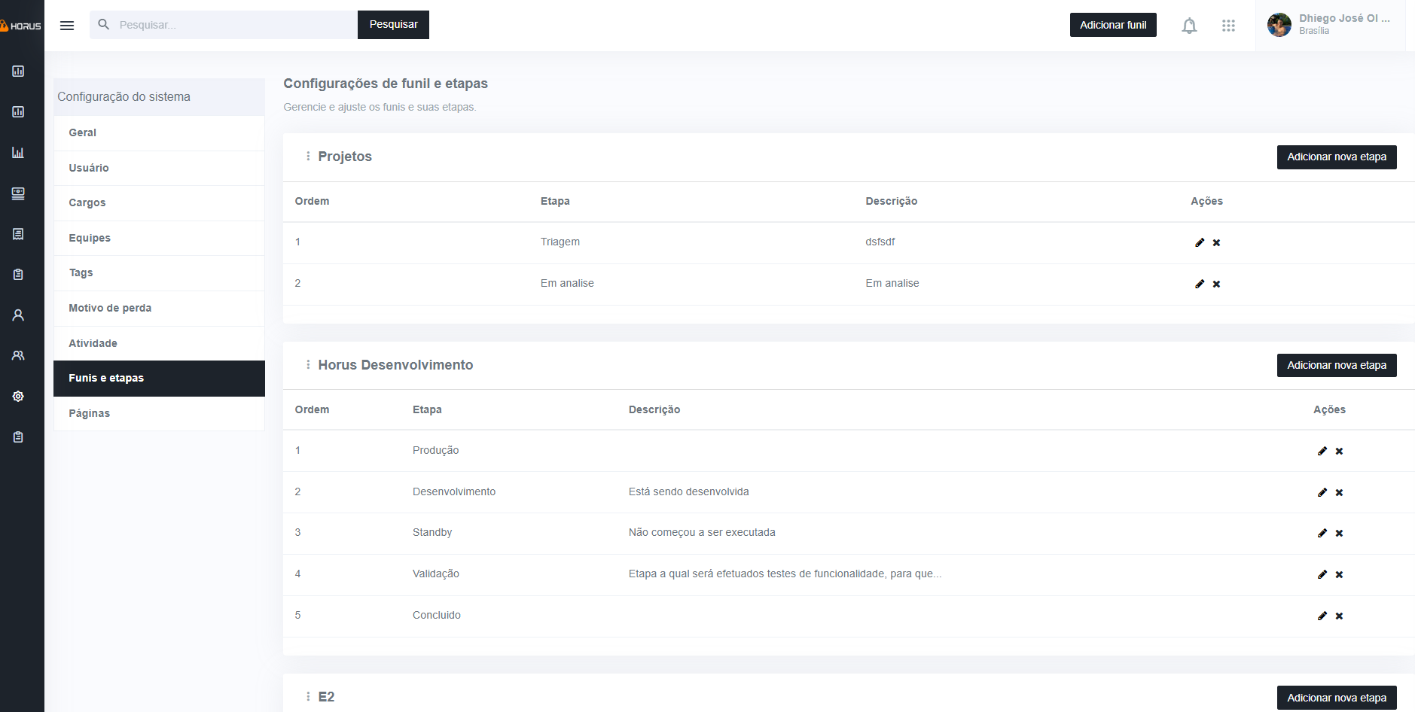
Task: Open the apps grid icon
Action: pyautogui.click(x=1228, y=26)
